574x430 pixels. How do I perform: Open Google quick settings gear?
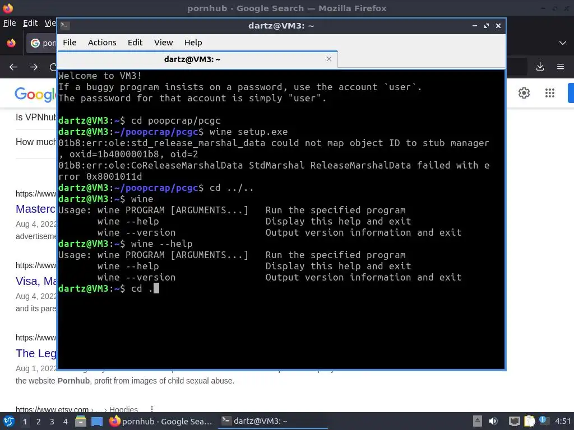524,93
